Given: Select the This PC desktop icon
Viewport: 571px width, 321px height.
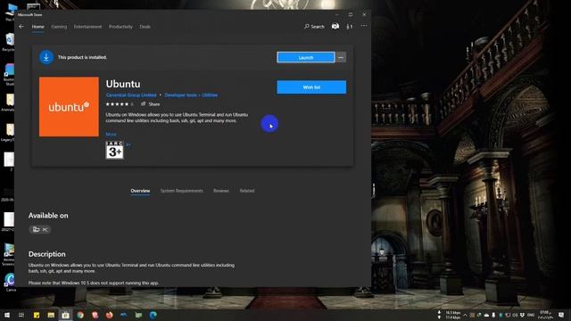Looking at the screenshot, I should [10, 12].
